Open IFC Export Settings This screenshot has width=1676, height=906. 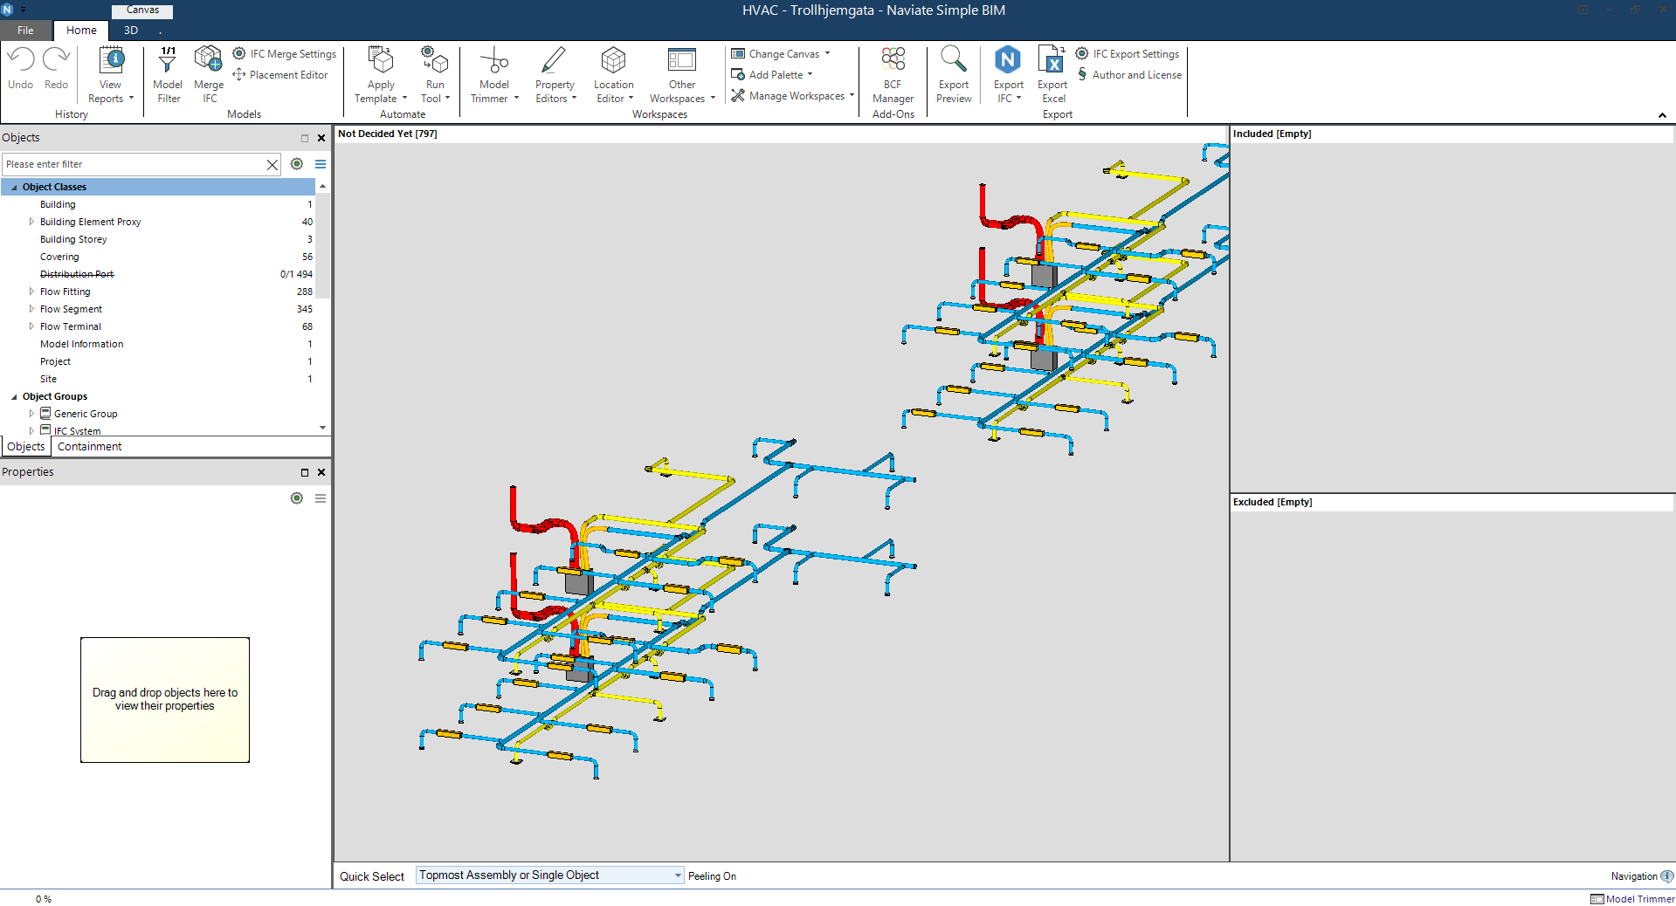[x=1128, y=53]
